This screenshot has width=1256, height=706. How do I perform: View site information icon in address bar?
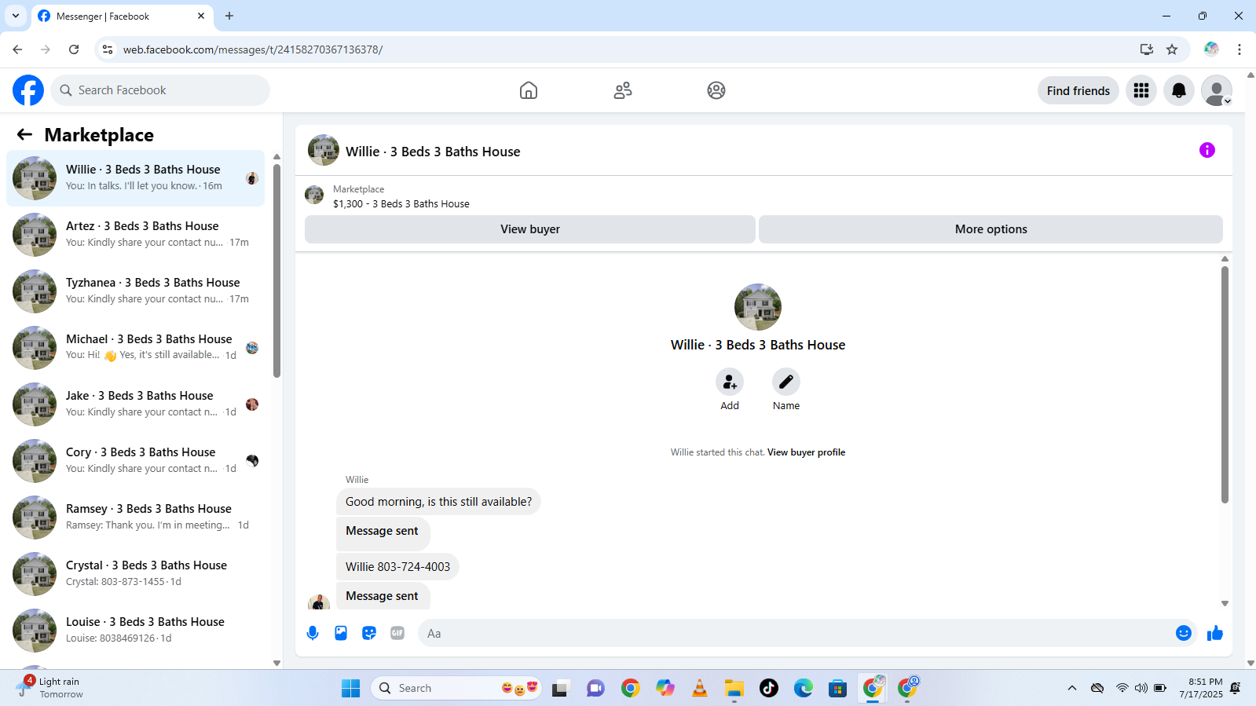click(108, 49)
